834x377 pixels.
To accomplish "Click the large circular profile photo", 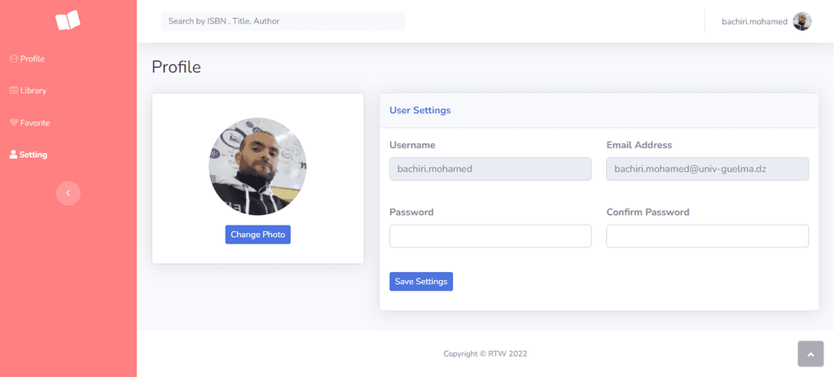I will 257,166.
